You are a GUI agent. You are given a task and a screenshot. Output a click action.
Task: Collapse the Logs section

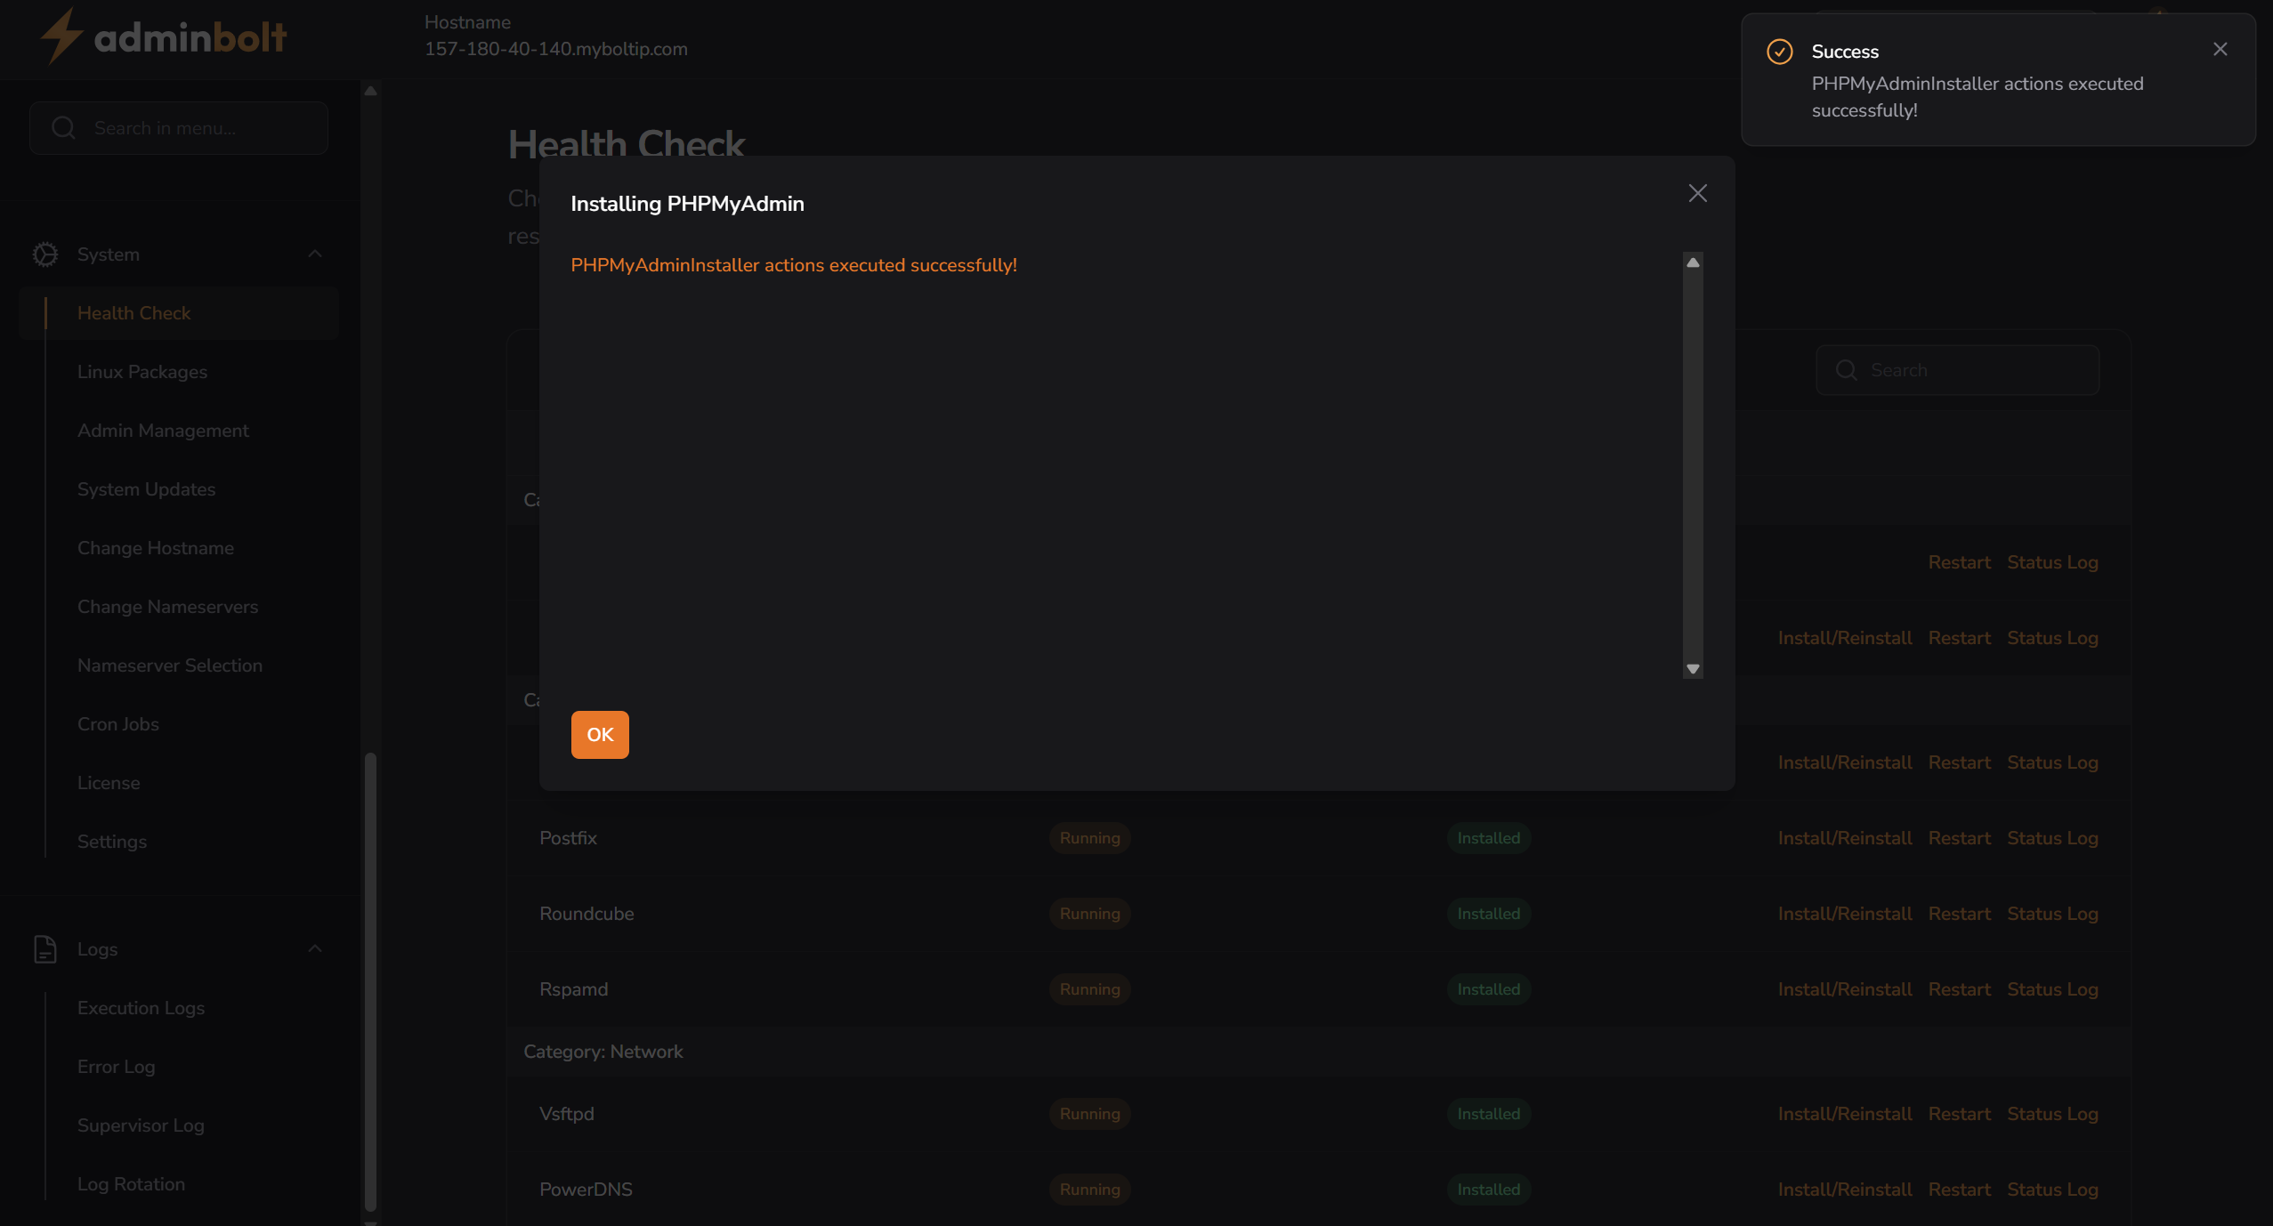314,948
